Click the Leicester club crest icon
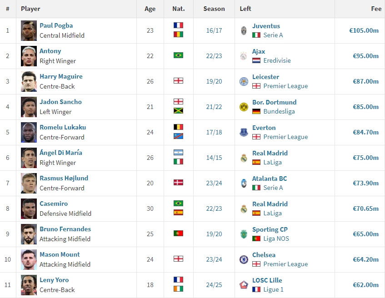 coord(244,81)
